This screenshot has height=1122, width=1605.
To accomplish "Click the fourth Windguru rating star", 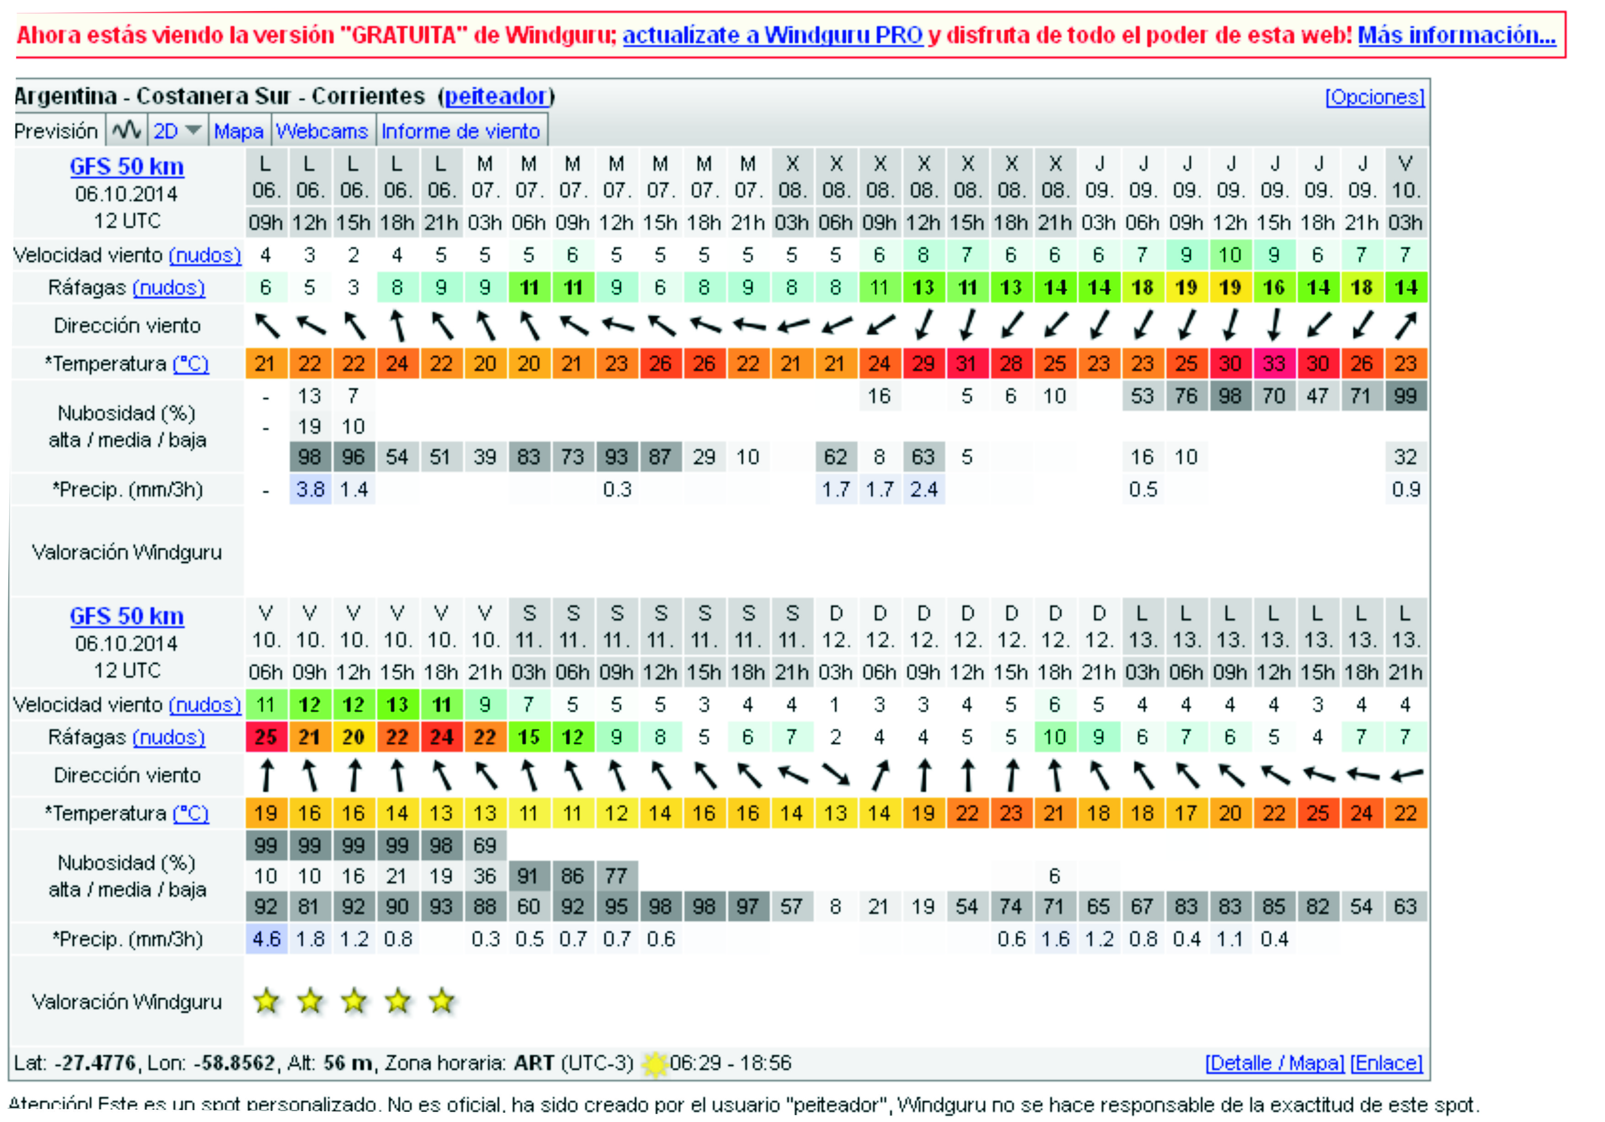I will click(x=398, y=1001).
